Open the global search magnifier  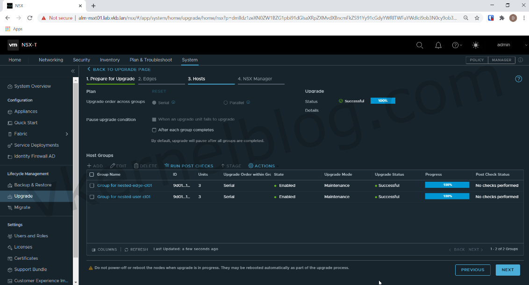coord(419,45)
